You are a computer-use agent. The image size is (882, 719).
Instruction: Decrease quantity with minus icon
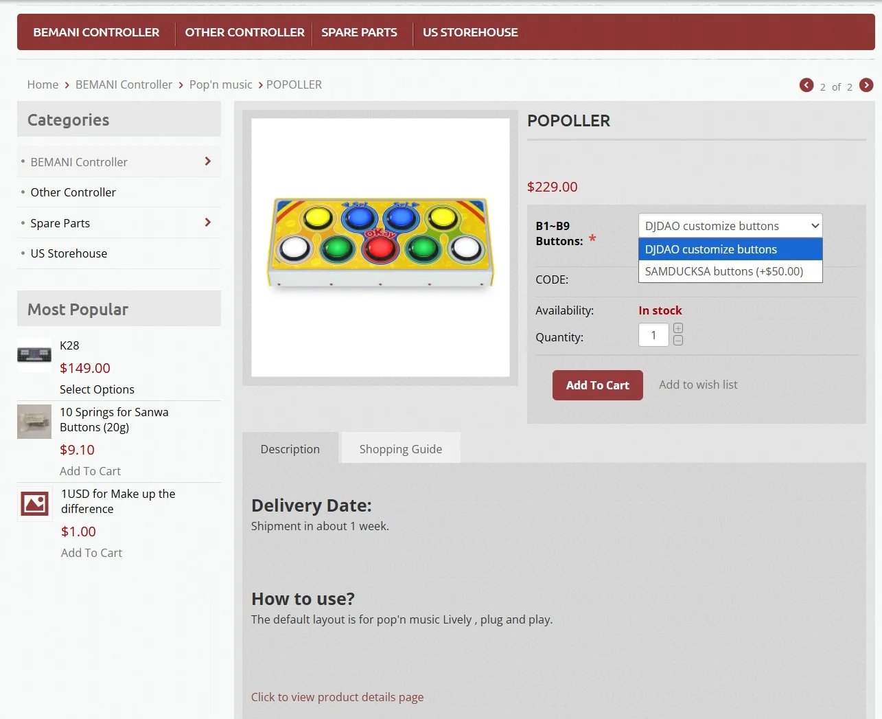pyautogui.click(x=678, y=341)
